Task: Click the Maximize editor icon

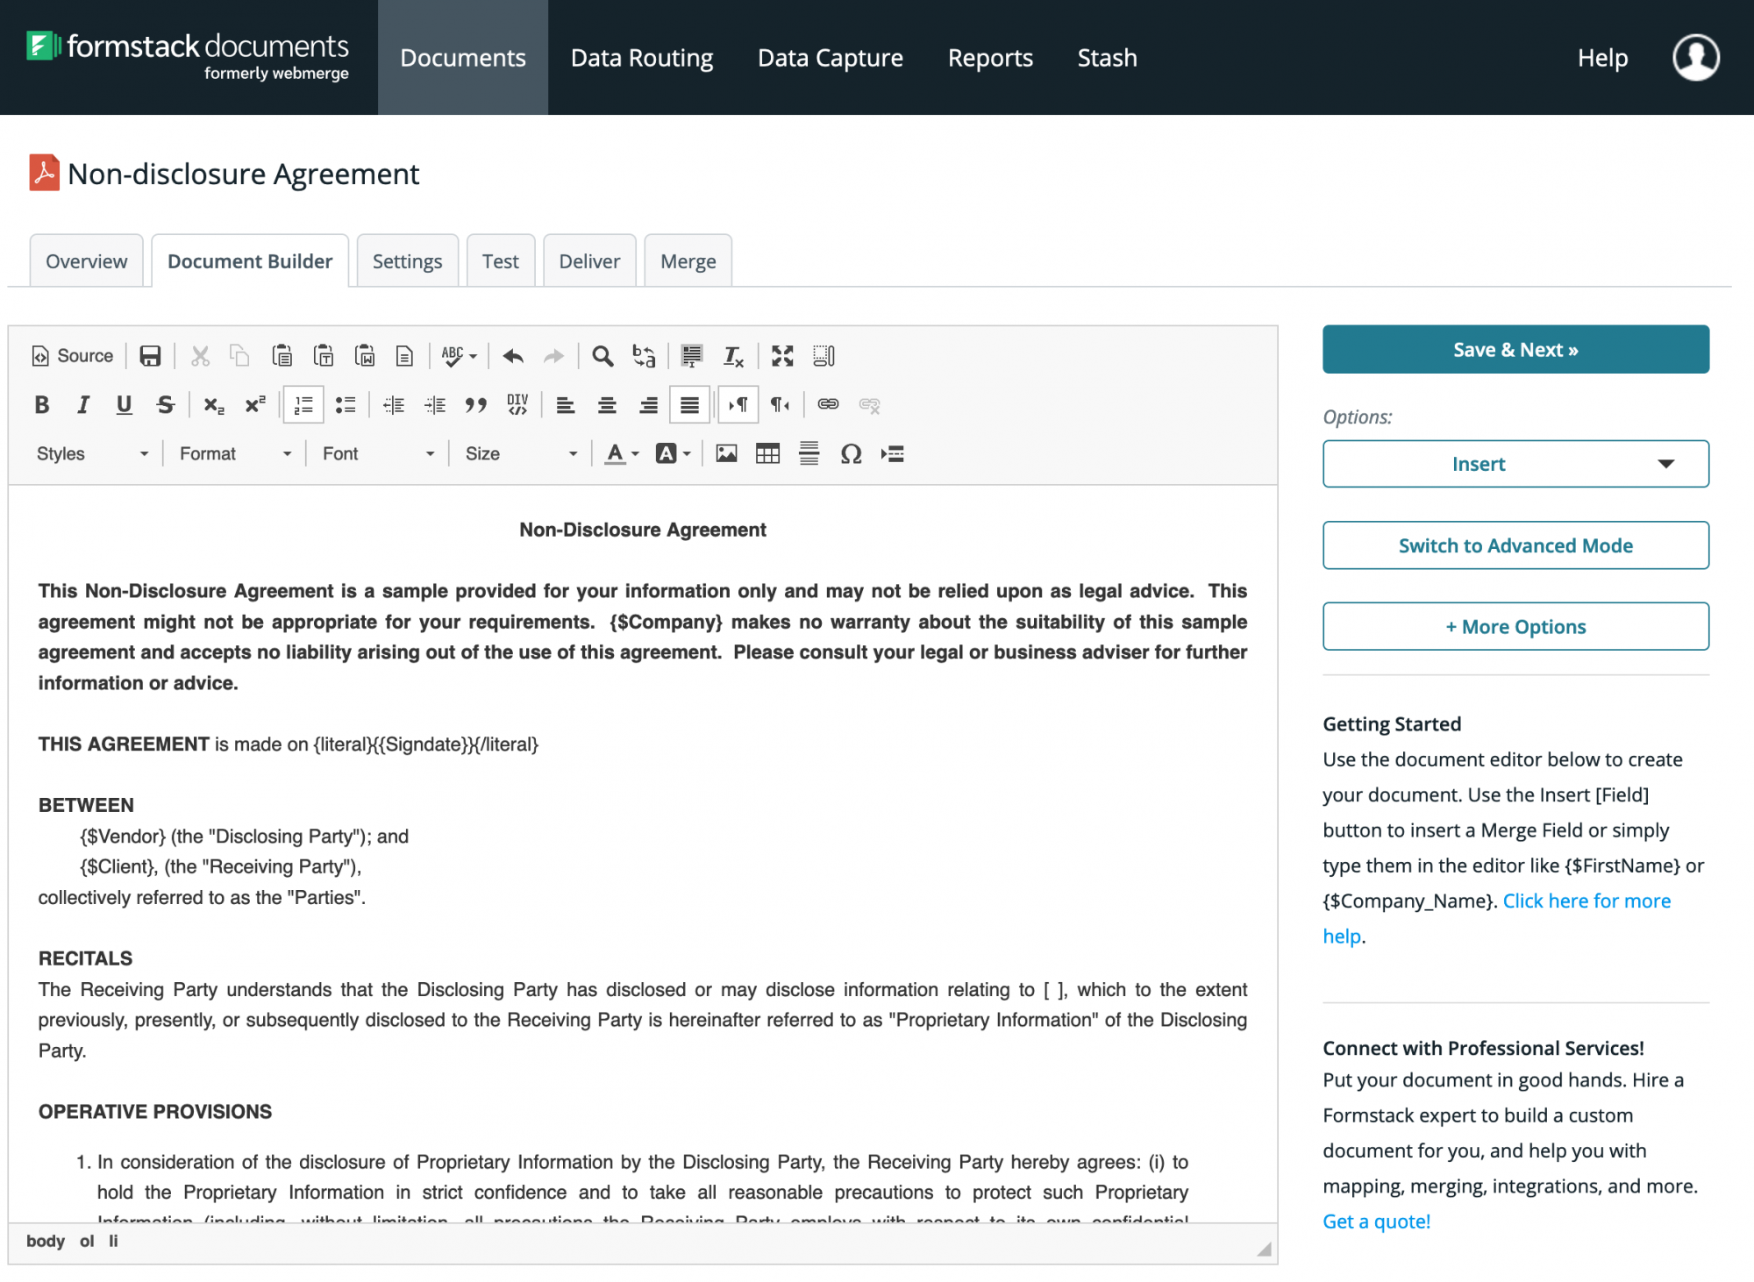Action: coord(781,356)
